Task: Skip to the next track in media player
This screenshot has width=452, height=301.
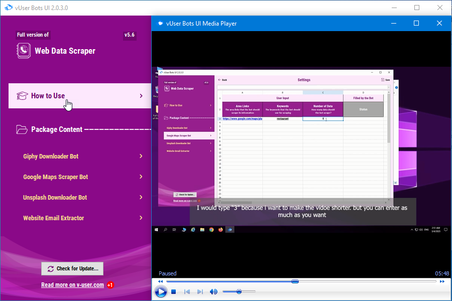Action: (x=200, y=292)
